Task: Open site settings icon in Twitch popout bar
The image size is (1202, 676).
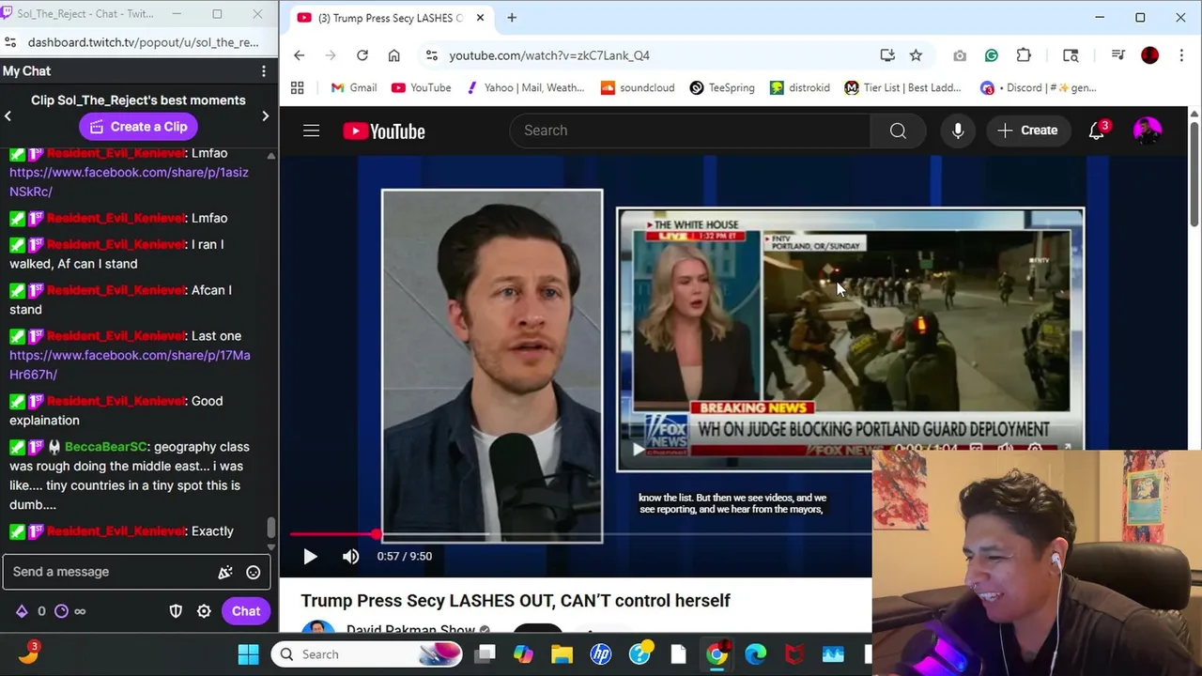Action: coord(9,42)
